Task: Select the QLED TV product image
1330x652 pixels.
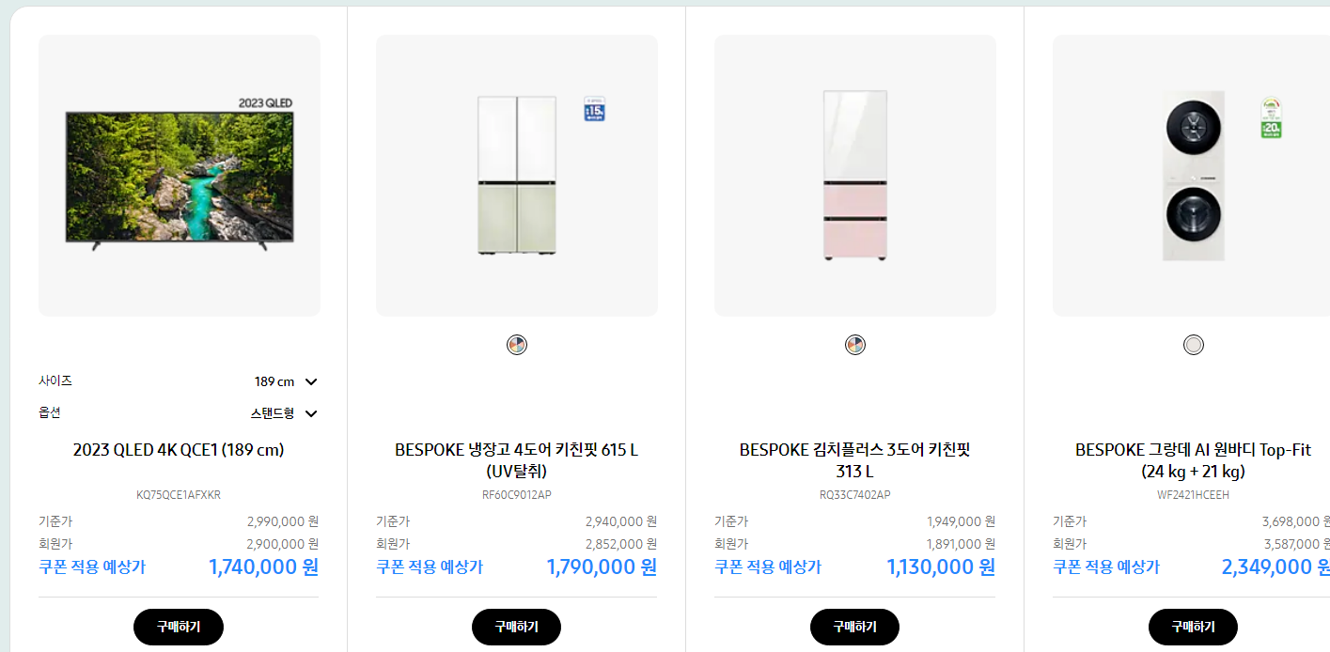Action: point(179,174)
